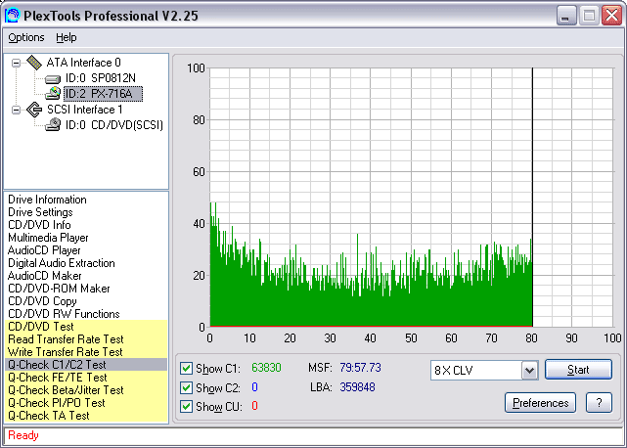Open AudioCD Player function
The height and width of the screenshot is (448, 627).
click(44, 250)
